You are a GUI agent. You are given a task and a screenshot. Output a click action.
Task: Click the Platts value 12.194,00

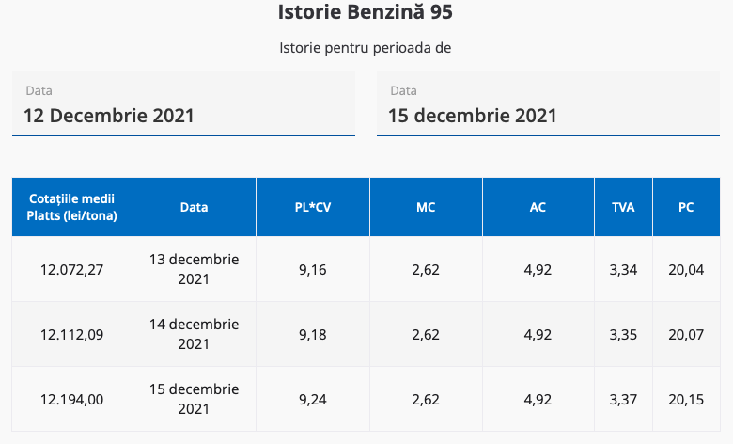click(72, 399)
